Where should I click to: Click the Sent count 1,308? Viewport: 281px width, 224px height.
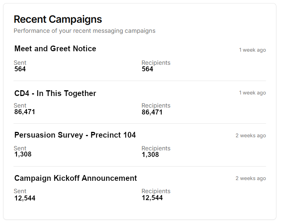pos(23,155)
